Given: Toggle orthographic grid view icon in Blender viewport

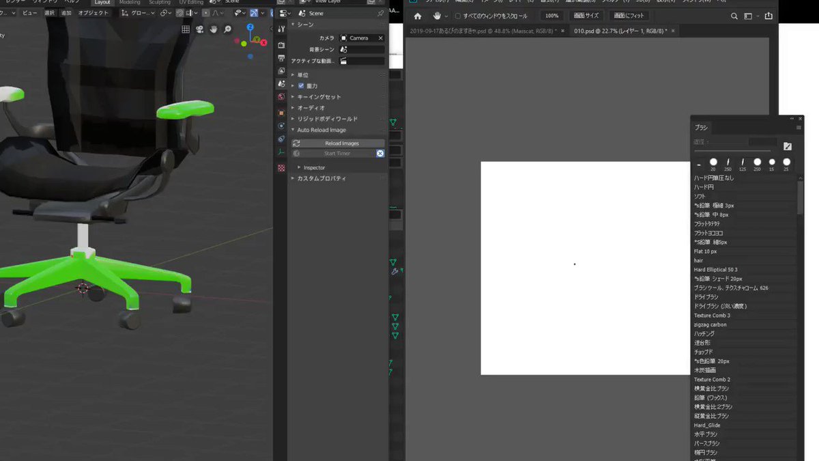Looking at the screenshot, I should pyautogui.click(x=186, y=29).
